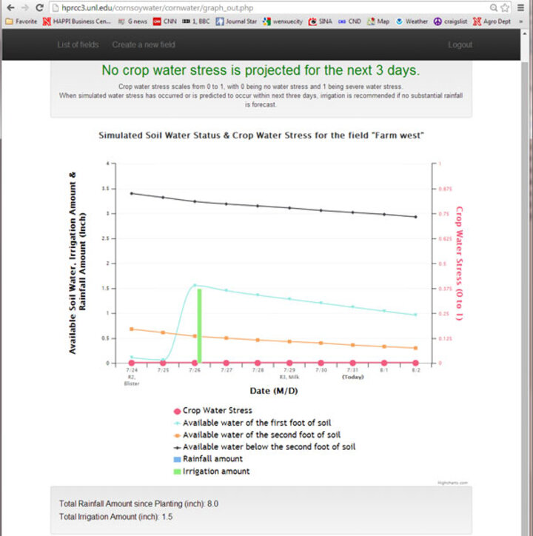This screenshot has width=533, height=536.
Task: Click the browser back arrow
Action: point(10,7)
